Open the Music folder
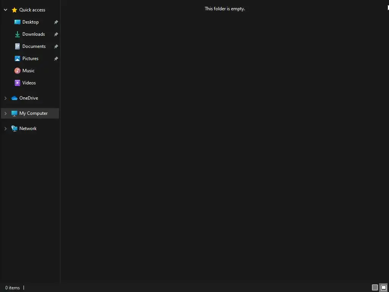The width and height of the screenshot is (389, 292). coord(28,71)
